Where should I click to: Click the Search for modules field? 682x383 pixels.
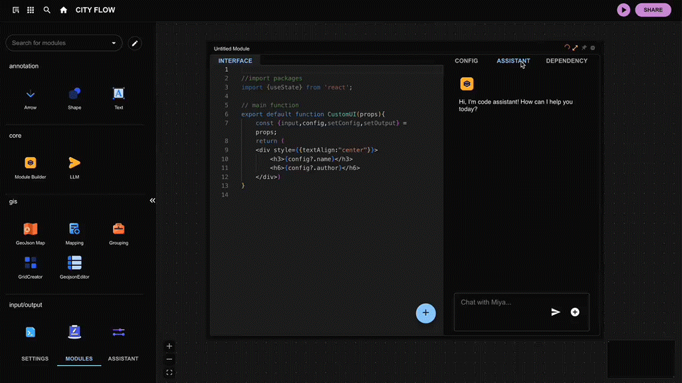pyautogui.click(x=64, y=43)
